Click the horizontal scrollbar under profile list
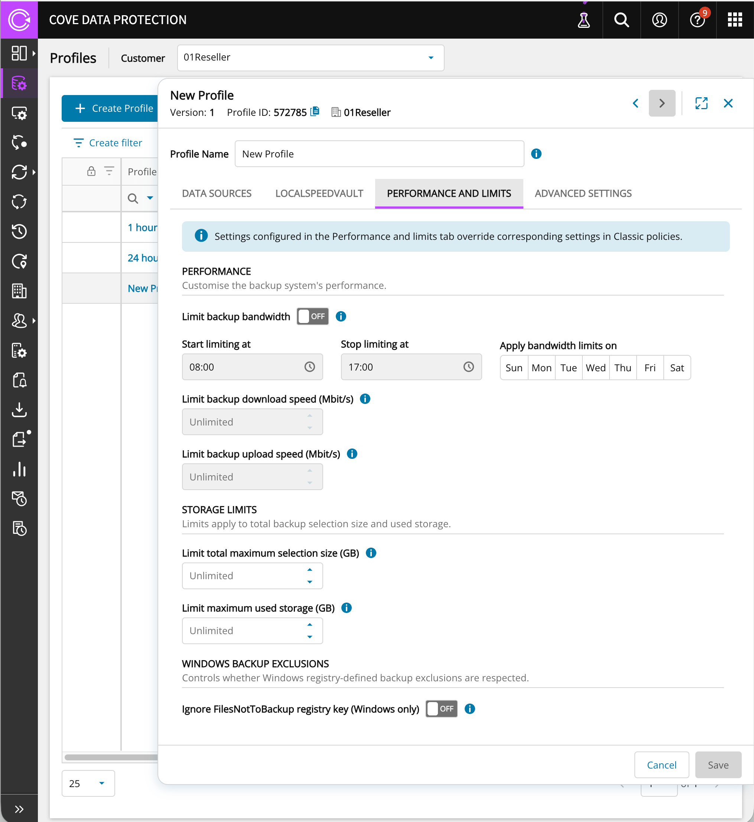 [x=111, y=757]
